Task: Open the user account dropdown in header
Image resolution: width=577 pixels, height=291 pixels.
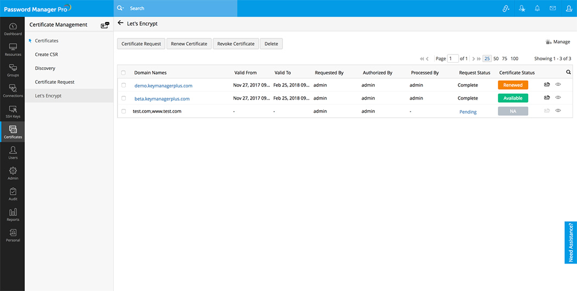Action: click(x=568, y=8)
